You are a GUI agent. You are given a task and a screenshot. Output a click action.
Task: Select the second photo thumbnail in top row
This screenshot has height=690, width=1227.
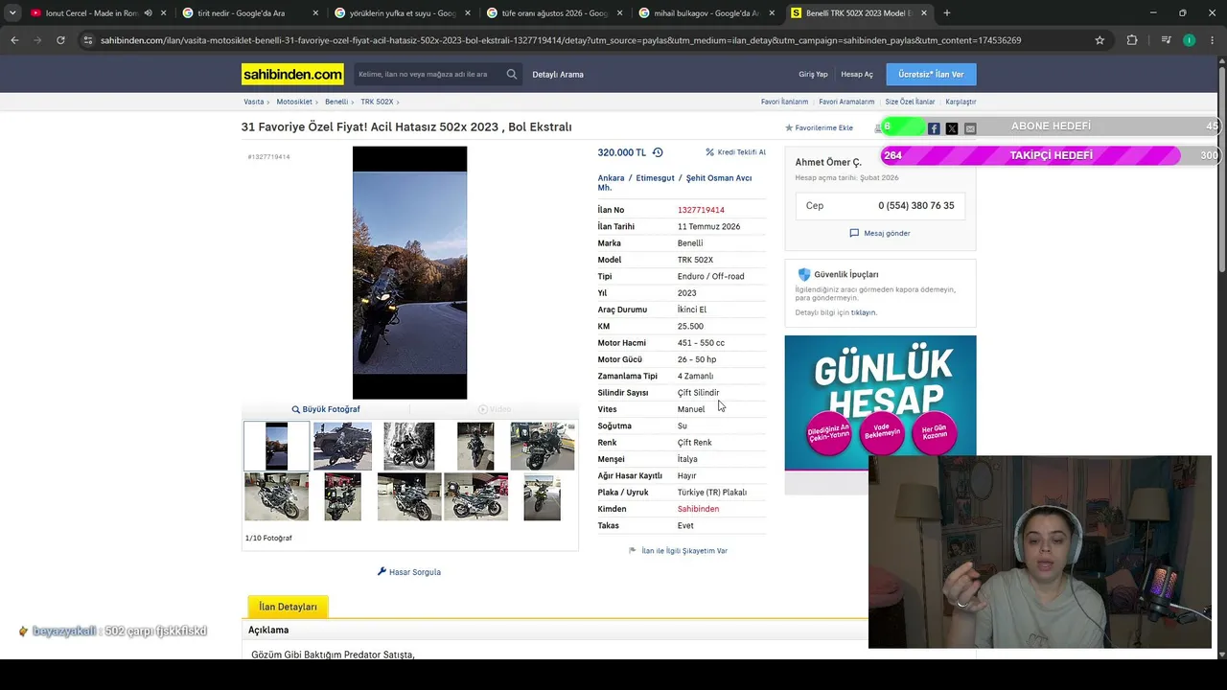click(x=342, y=446)
